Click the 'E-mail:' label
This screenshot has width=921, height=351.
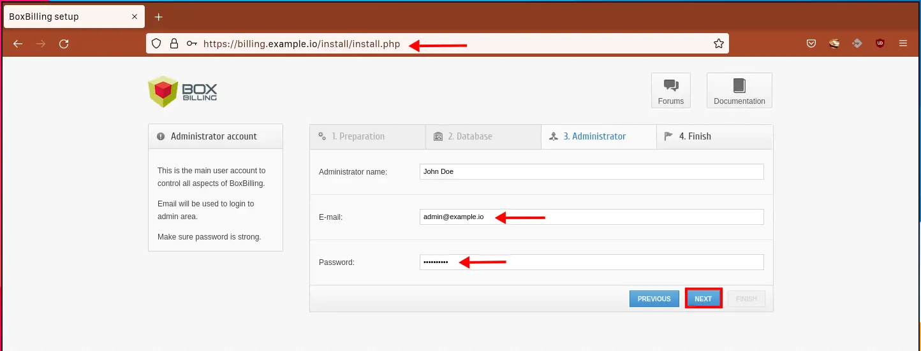pyautogui.click(x=330, y=217)
